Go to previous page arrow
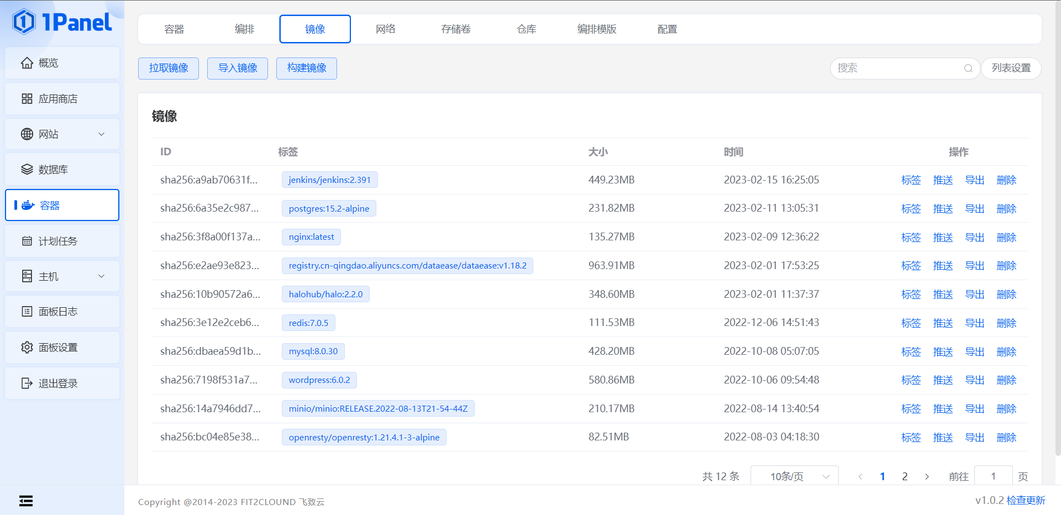Viewport: 1061px width, 515px height. click(x=860, y=477)
